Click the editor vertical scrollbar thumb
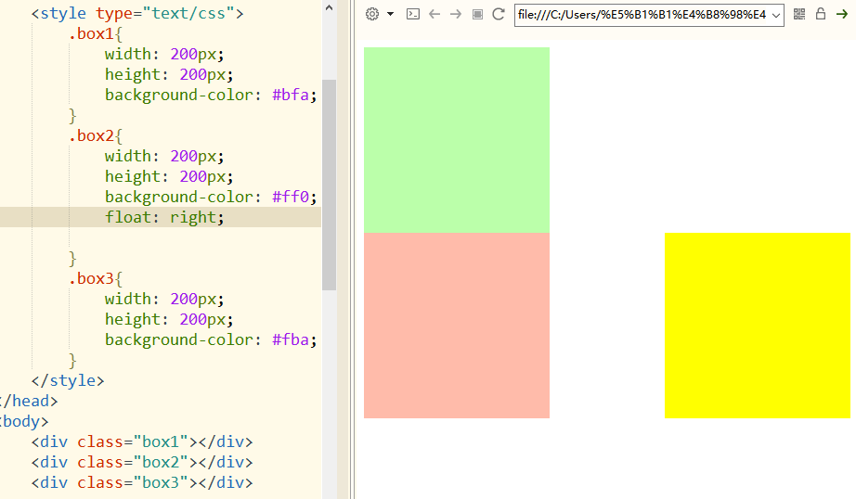The image size is (856, 499). (329, 185)
